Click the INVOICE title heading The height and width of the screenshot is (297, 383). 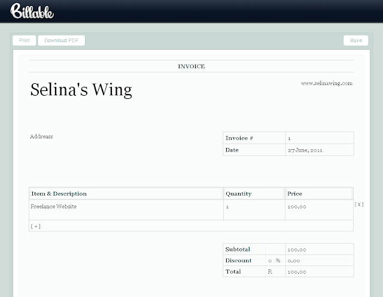click(191, 66)
